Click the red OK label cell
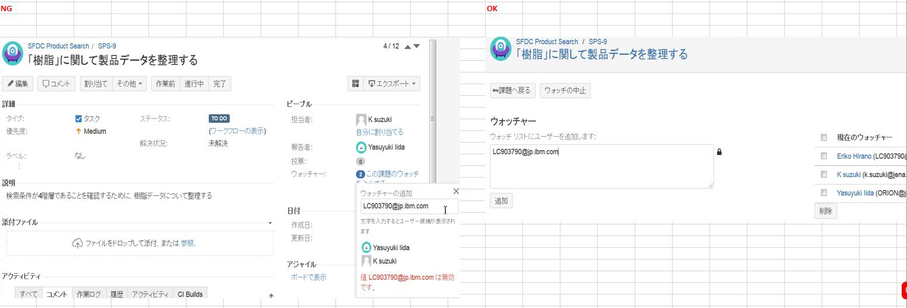 [x=492, y=8]
